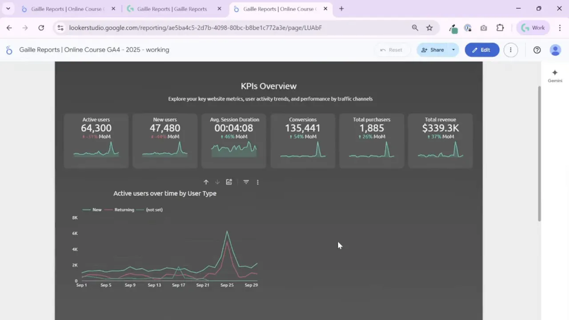
Task: Toggle the New series in the chart legend
Action: pos(93,209)
